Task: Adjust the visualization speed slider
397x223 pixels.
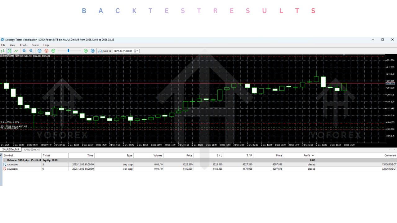Action: click(x=69, y=51)
